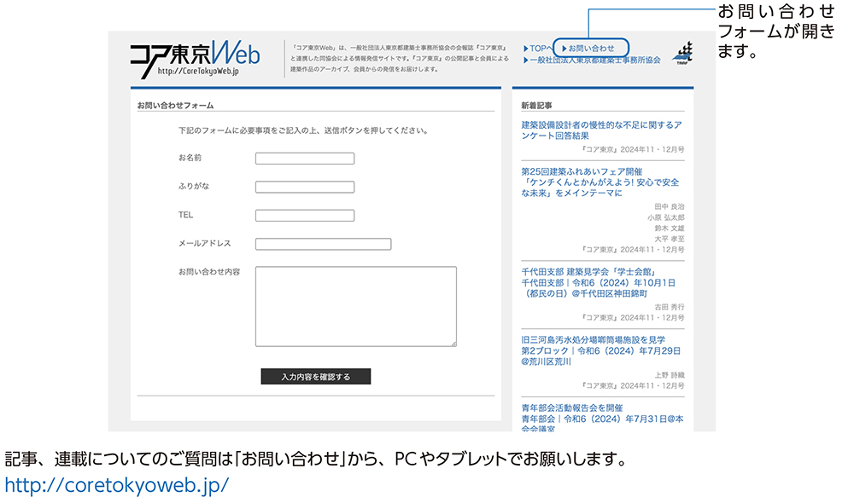Image resolution: width=854 pixels, height=503 pixels.
Task: Focus the お問い合わせ内容 text area
Action: tap(355, 306)
